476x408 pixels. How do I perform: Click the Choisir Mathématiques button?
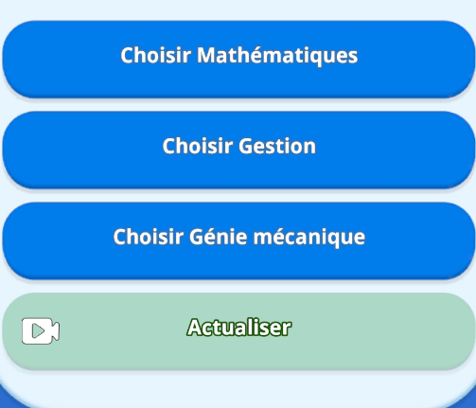point(238,59)
